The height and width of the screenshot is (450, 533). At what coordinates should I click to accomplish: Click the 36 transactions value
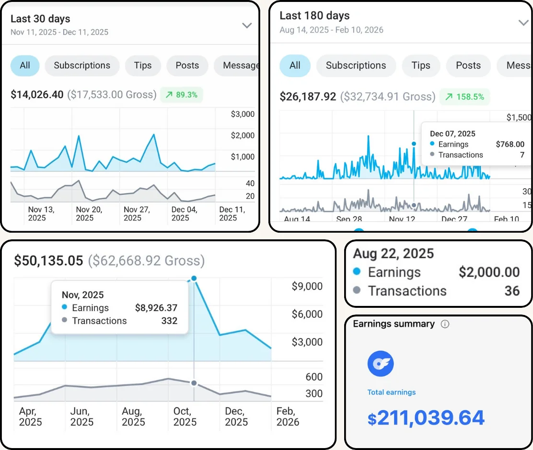pos(512,291)
